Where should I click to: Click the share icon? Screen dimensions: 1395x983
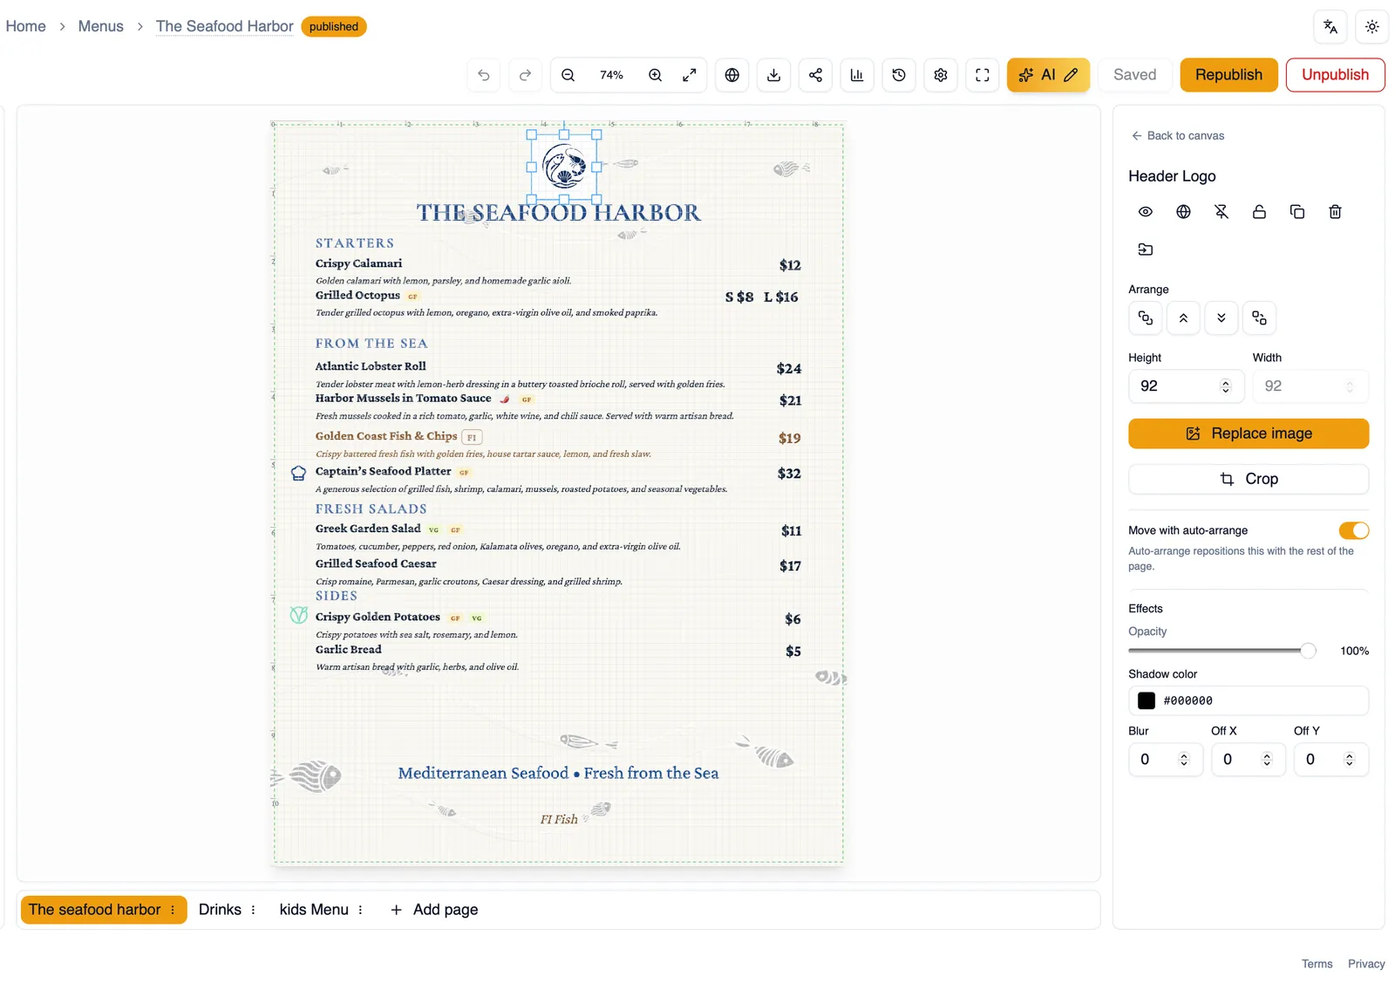tap(815, 75)
